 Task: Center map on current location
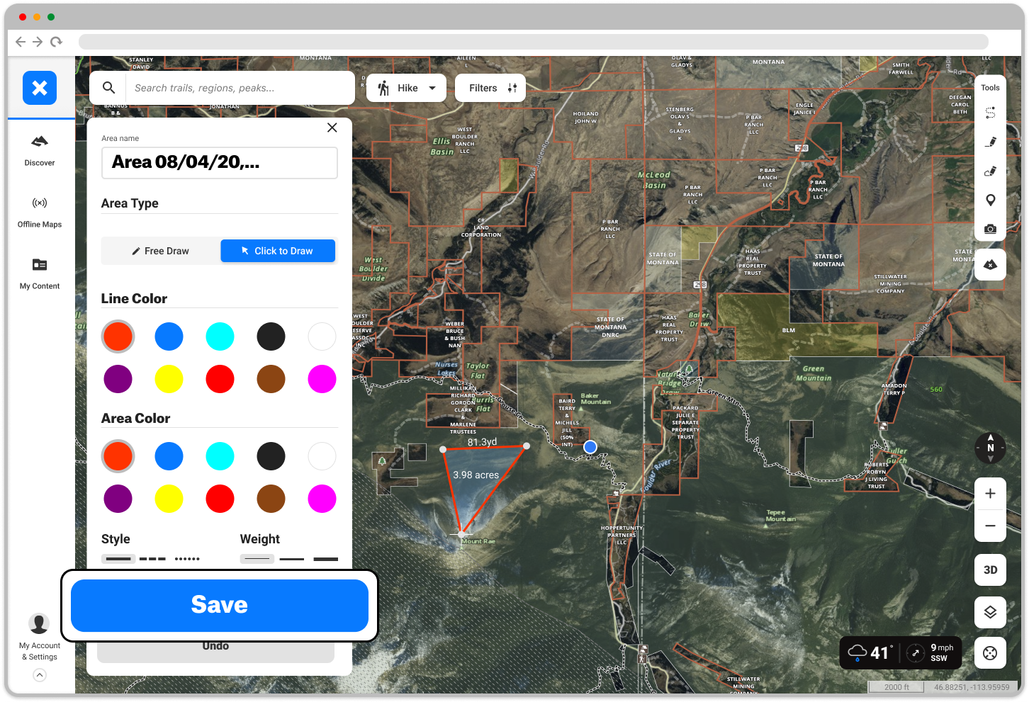coord(990,652)
